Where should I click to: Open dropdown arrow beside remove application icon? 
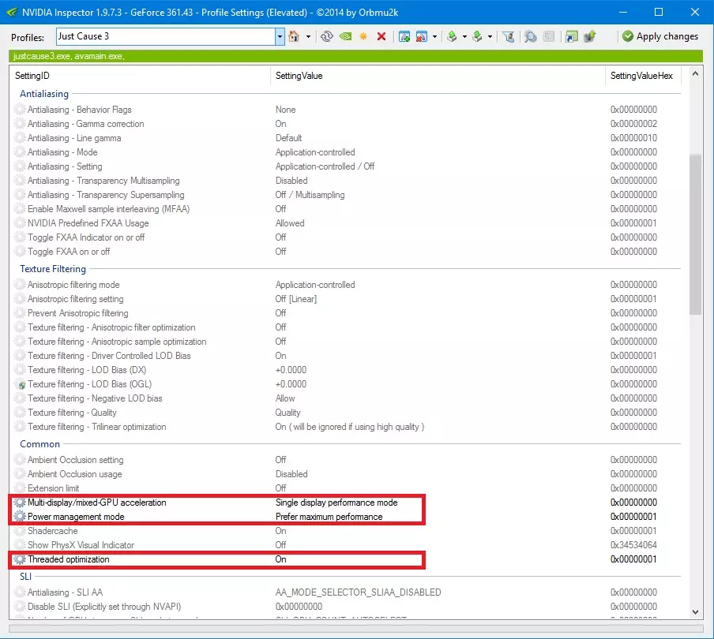click(435, 36)
